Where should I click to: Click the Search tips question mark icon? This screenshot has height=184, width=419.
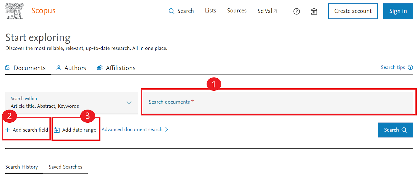[410, 67]
